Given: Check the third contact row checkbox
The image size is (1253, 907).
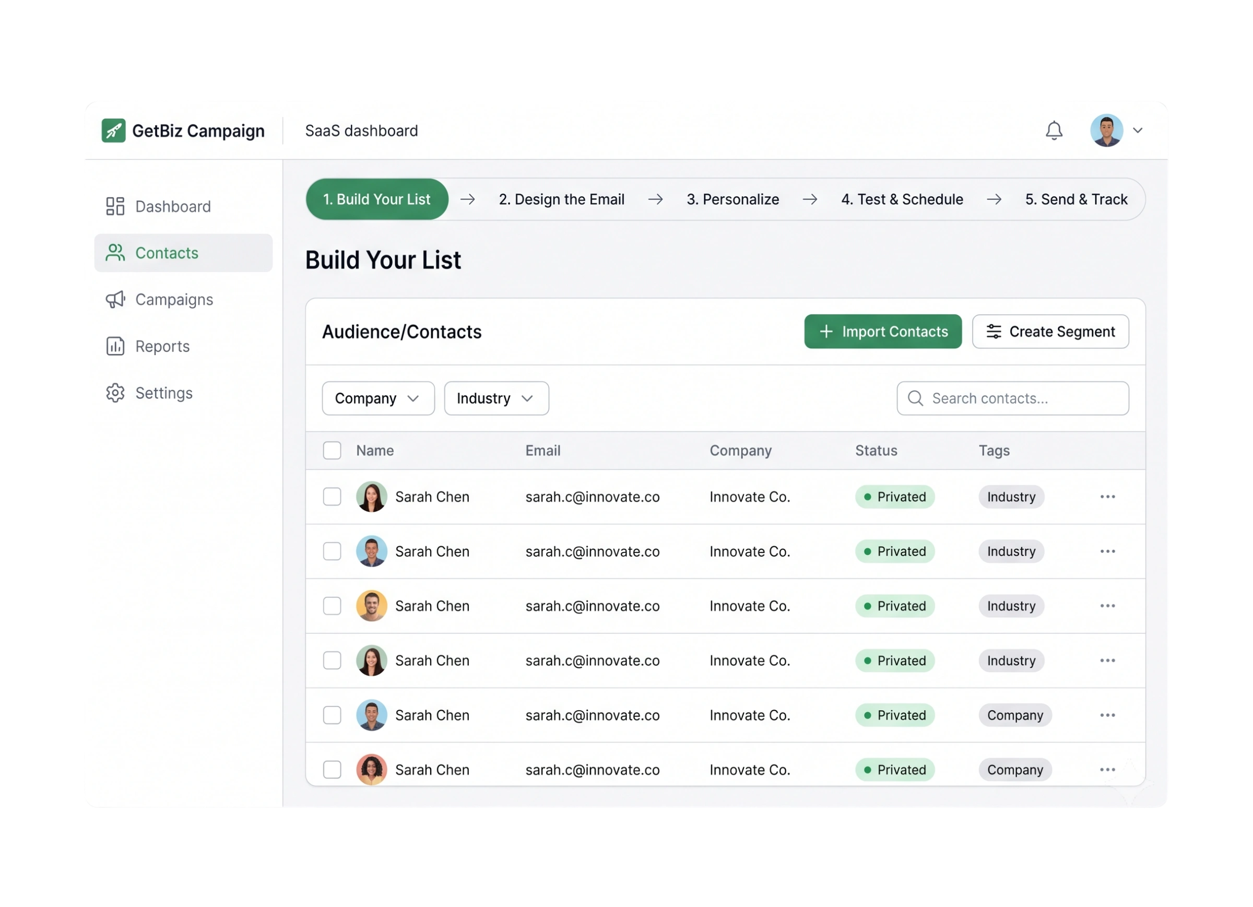Looking at the screenshot, I should [332, 606].
